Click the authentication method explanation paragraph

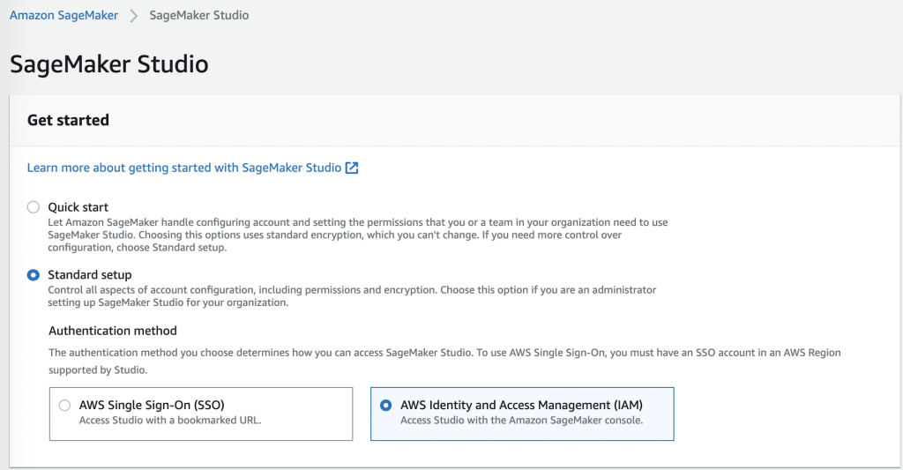point(444,362)
